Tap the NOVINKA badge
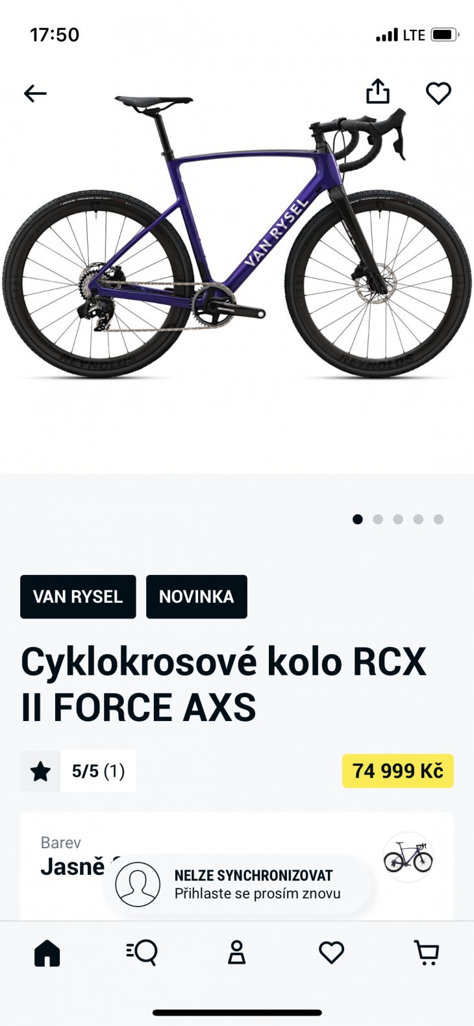Viewport: 474px width, 1026px height. click(x=197, y=596)
